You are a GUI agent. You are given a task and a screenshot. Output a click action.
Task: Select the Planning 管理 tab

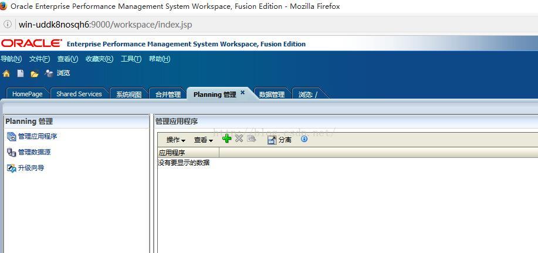click(215, 95)
